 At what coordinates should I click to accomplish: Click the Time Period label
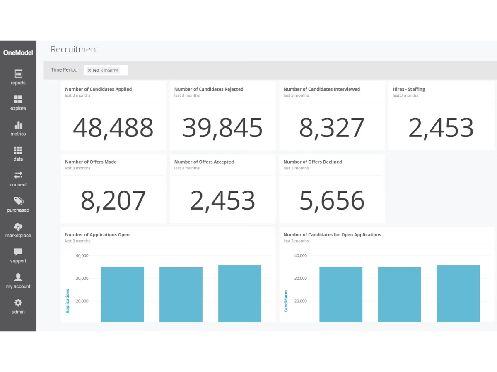pyautogui.click(x=64, y=69)
